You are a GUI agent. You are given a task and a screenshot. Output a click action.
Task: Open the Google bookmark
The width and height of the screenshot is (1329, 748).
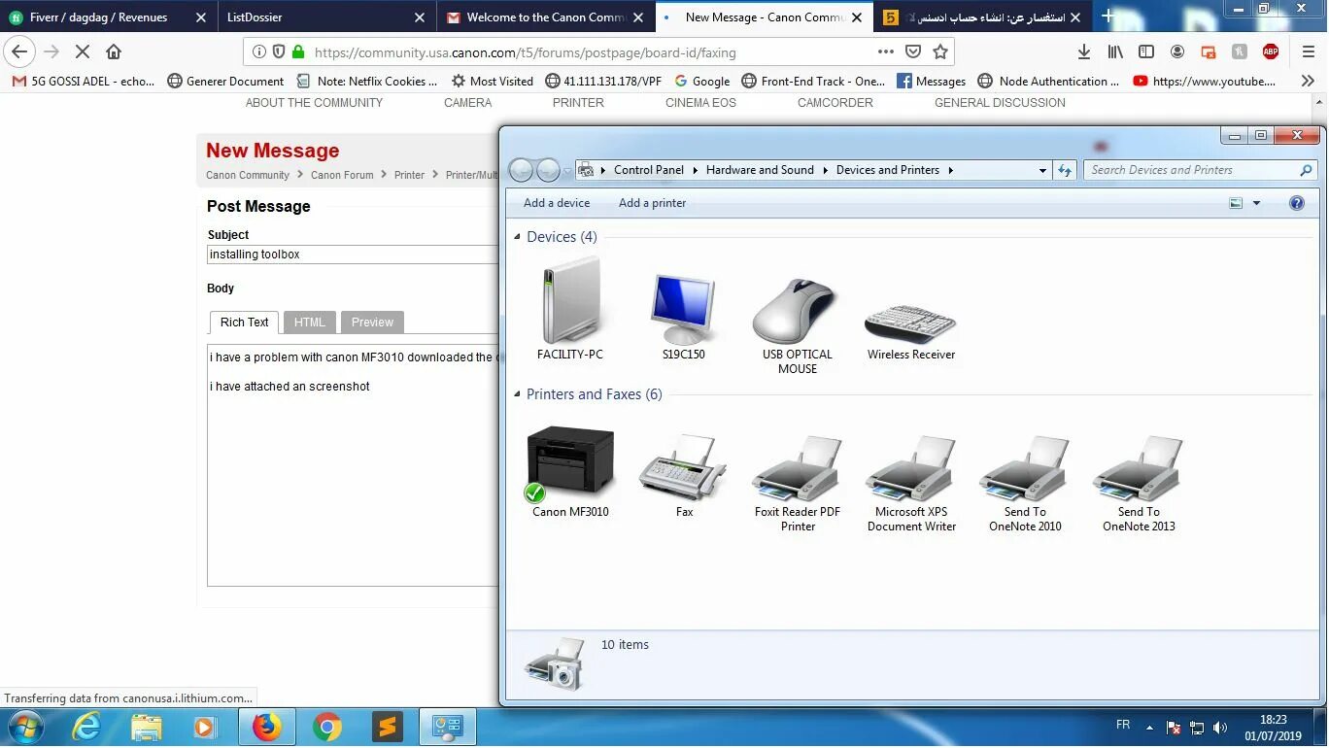[701, 82]
